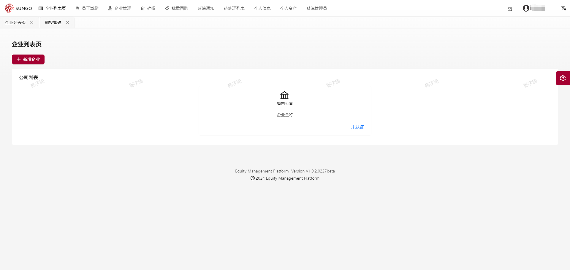Image resolution: width=570 pixels, height=270 pixels.
Task: Click the language translate icon
Action: click(x=564, y=8)
